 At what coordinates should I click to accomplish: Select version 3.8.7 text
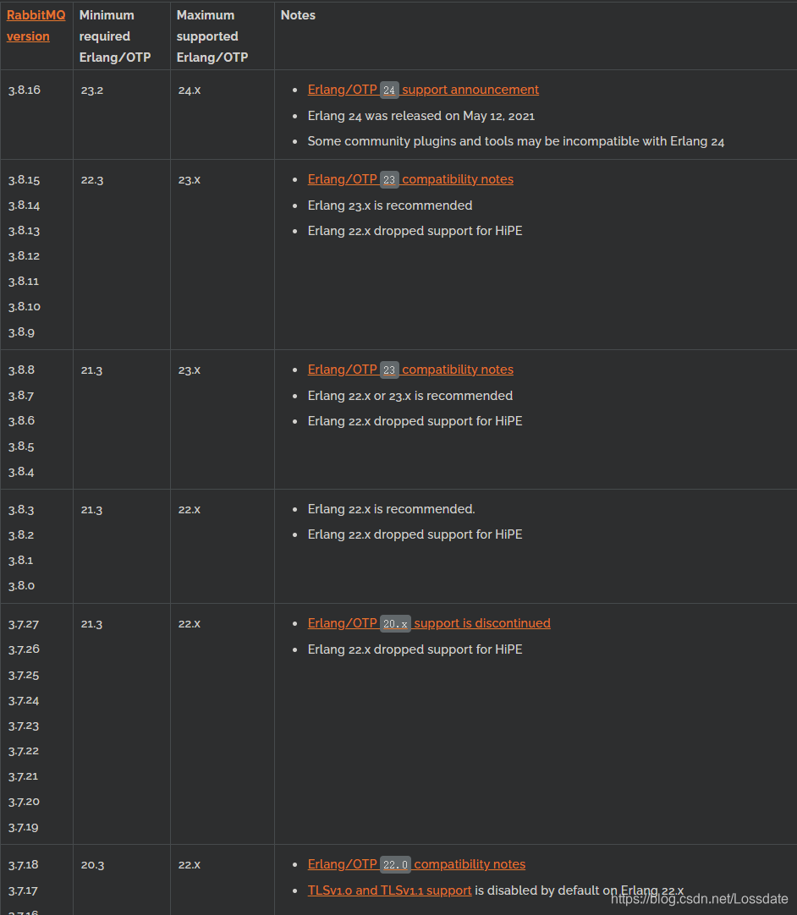coord(21,396)
